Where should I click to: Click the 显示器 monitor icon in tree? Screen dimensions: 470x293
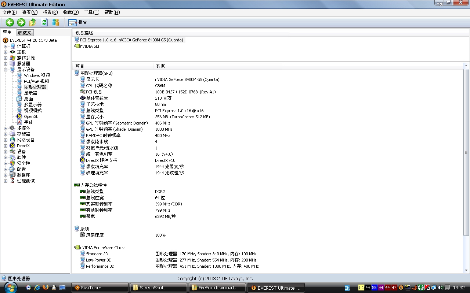[19, 93]
